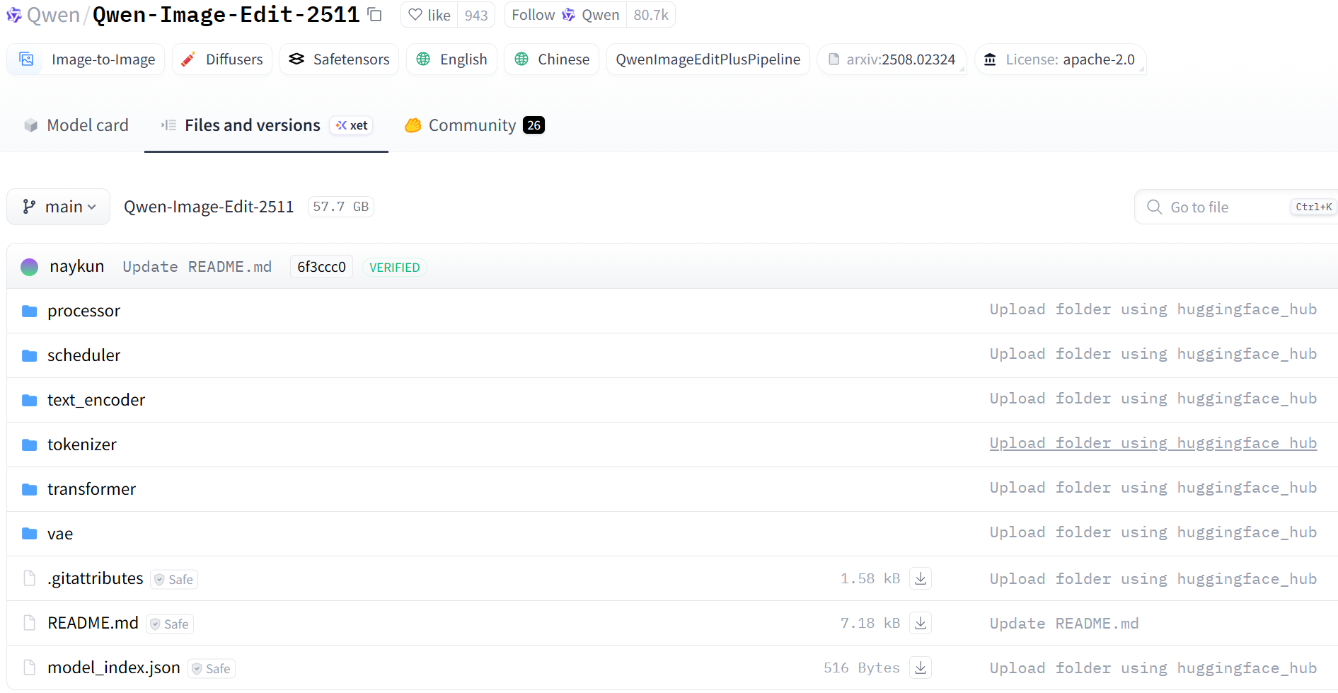Open the transformer row's upload commit message

pos(1153,488)
